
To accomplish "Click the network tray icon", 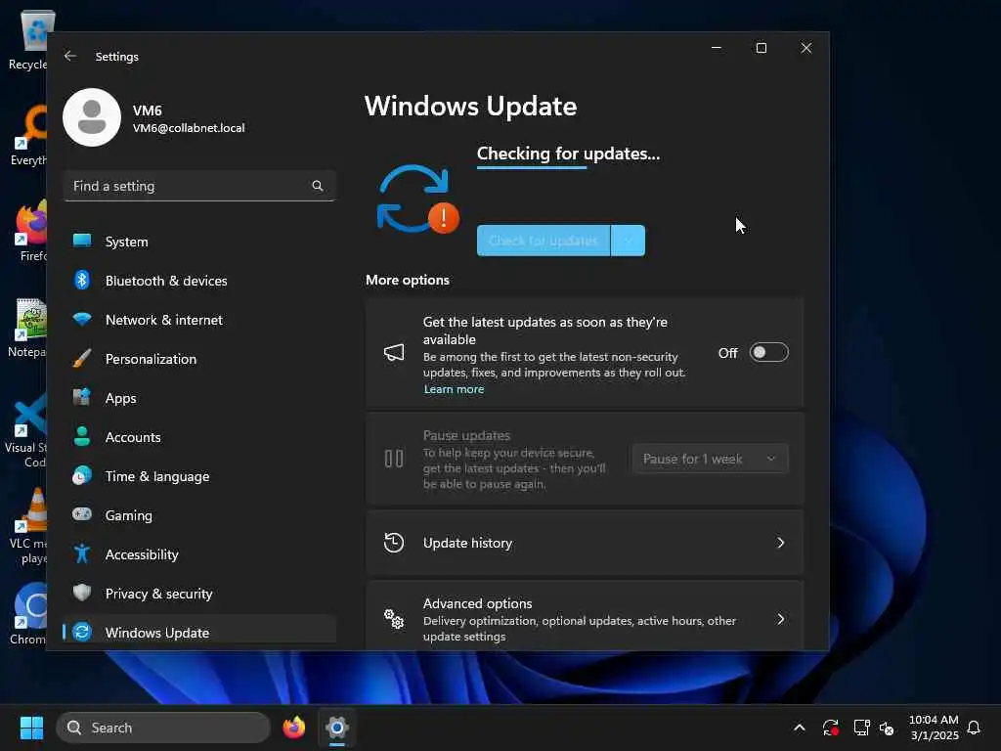I will tap(862, 728).
